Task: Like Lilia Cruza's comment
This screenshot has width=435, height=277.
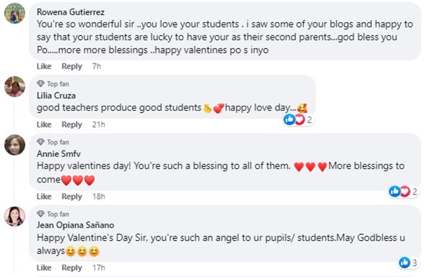Action: click(44, 124)
